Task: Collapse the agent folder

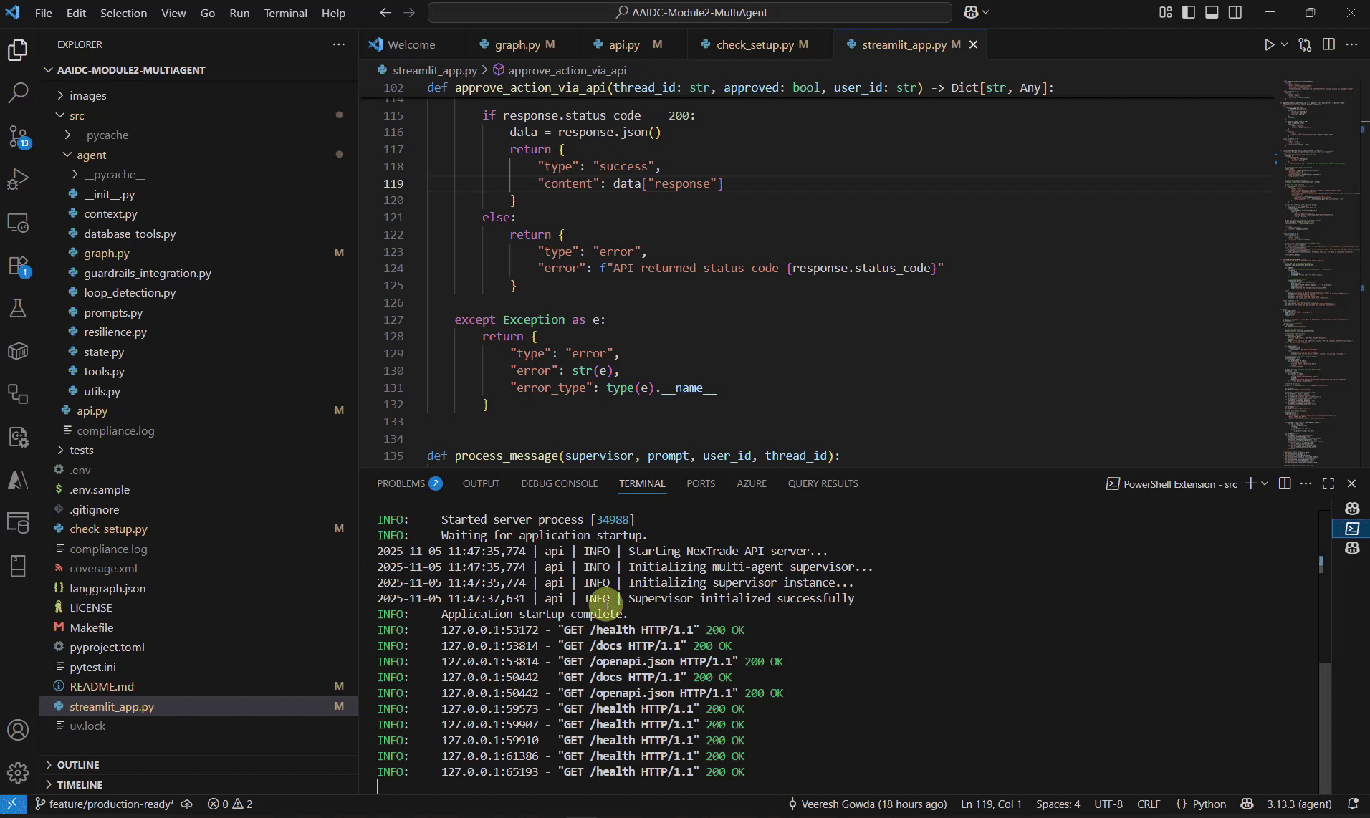Action: [91, 155]
